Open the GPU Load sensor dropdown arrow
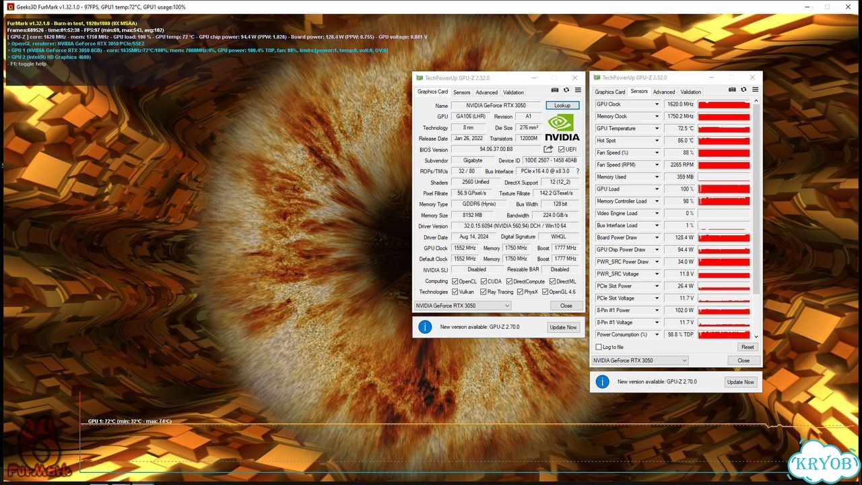862x485 pixels. [657, 189]
